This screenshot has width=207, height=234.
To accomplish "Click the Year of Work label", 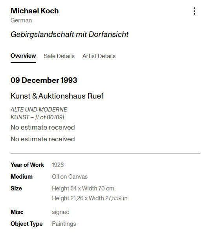I will (27, 165).
